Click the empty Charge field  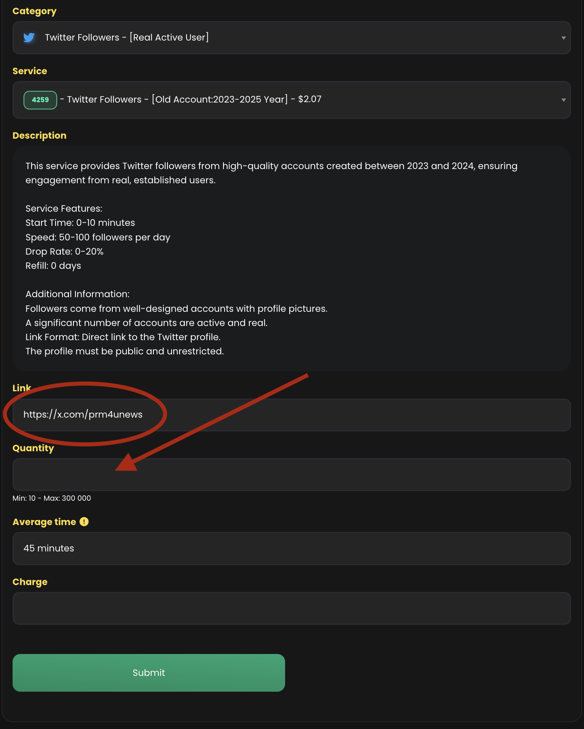(292, 608)
